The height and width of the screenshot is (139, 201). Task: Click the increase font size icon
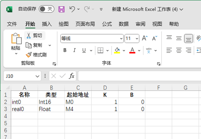(x=145, y=38)
